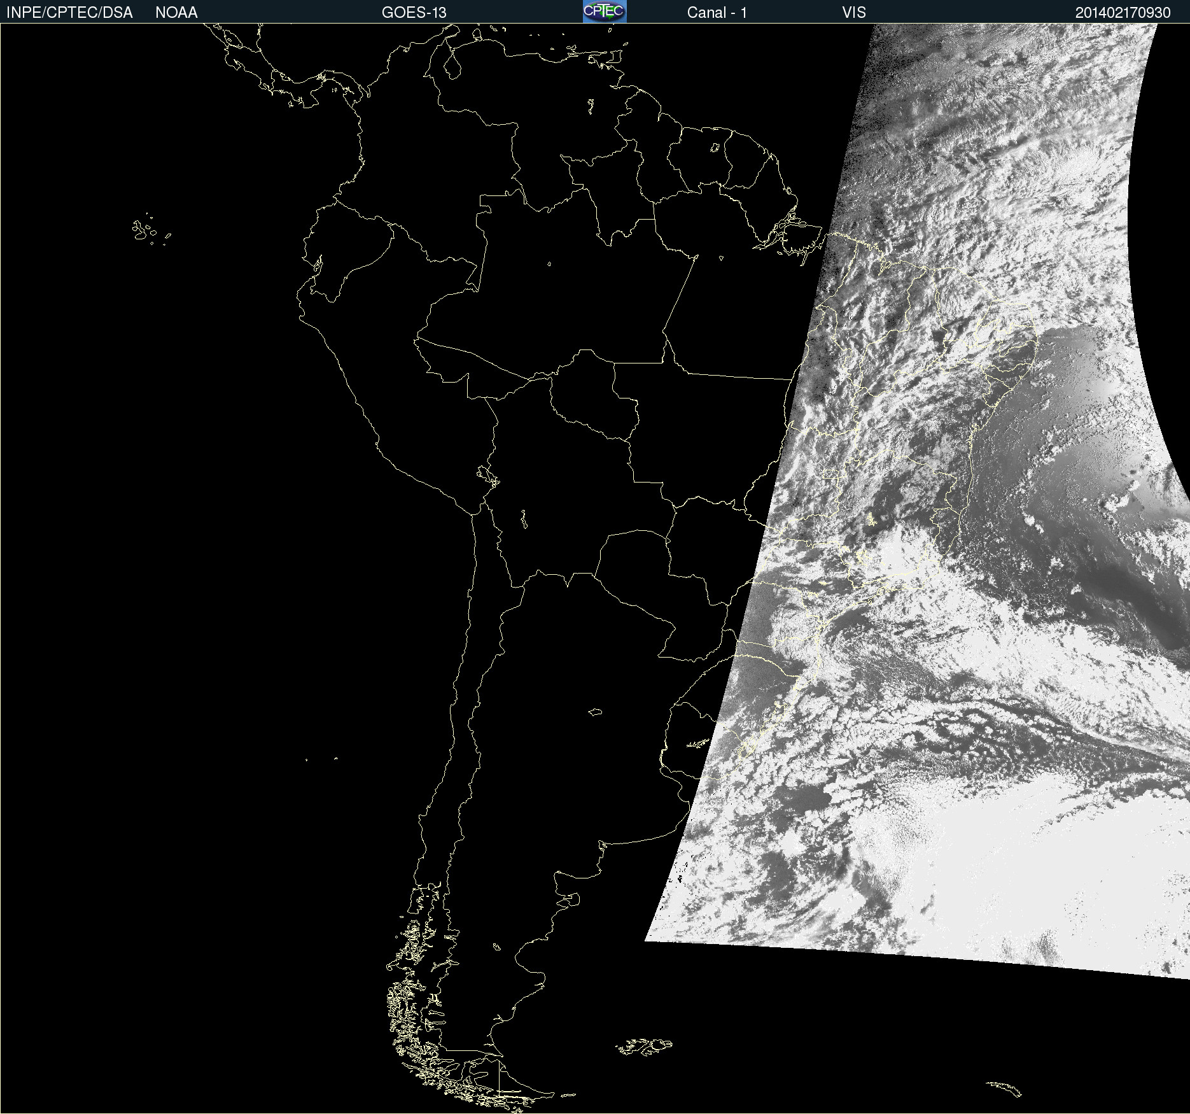
Task: Click the GOES-13 satellite label
Action: pyautogui.click(x=414, y=13)
